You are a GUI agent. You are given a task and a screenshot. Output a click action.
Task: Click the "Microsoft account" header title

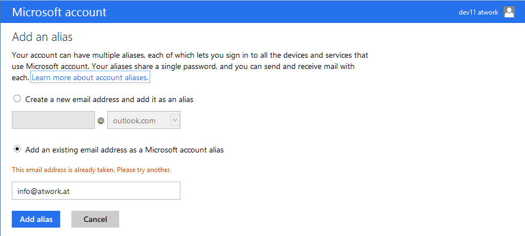tap(59, 12)
